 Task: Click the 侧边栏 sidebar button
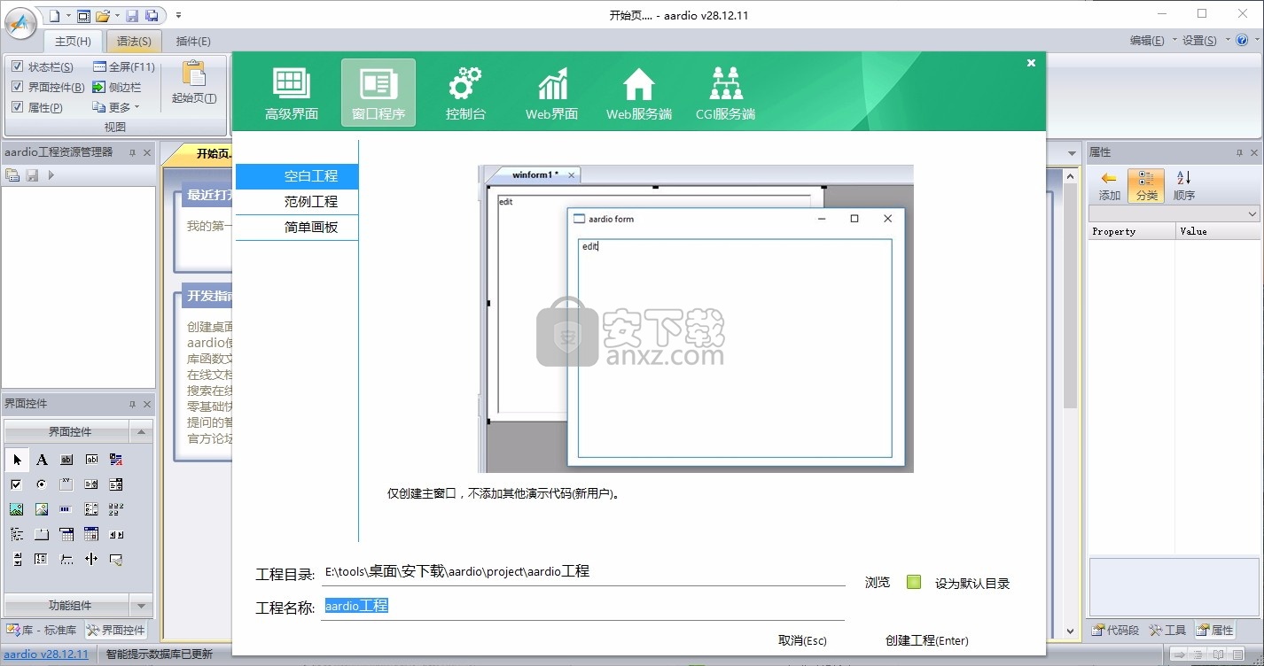[x=116, y=87]
